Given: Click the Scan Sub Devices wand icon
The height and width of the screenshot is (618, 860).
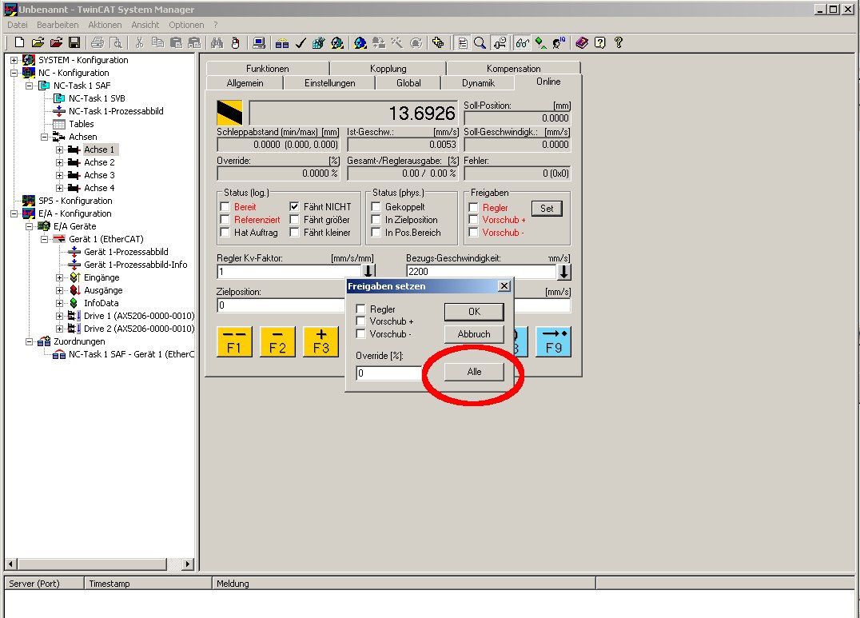Looking at the screenshot, I should coord(396,43).
